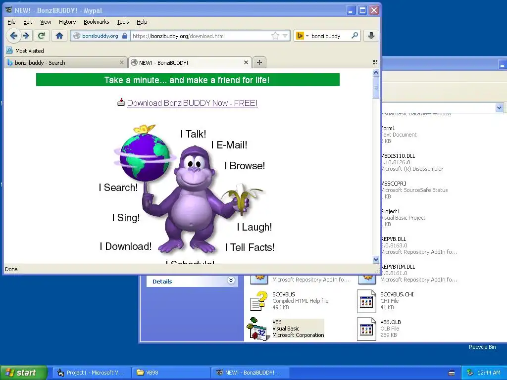Click the magnifier search go icon
Screen dimensions: 507x380
355,36
